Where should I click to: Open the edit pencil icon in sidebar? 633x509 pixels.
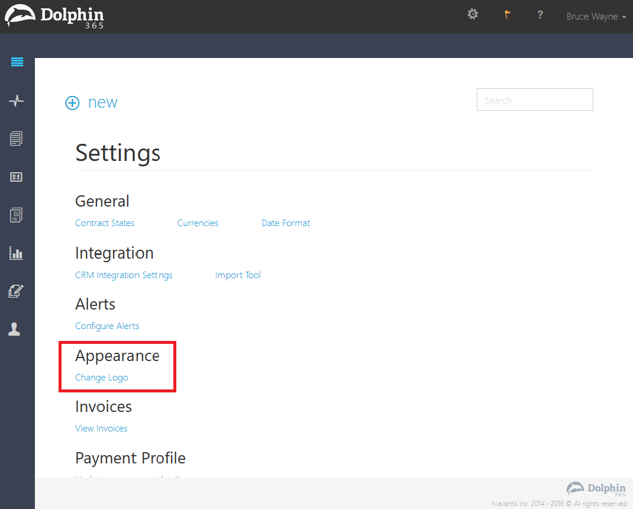click(x=16, y=291)
